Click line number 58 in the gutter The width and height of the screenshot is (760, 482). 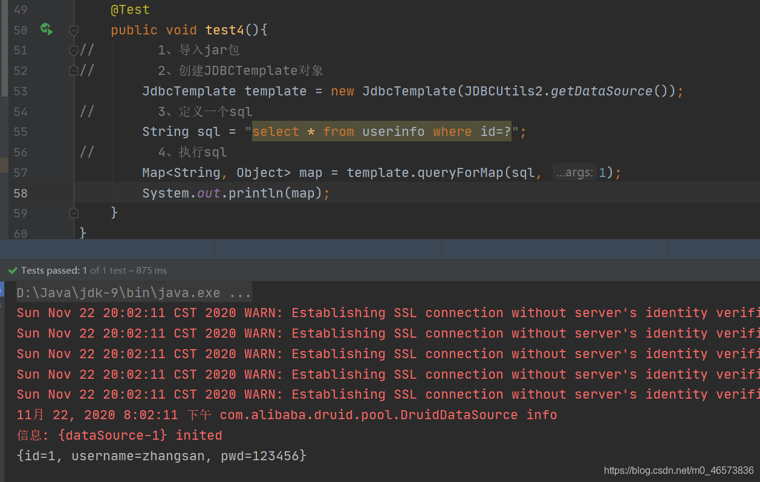[x=20, y=193]
